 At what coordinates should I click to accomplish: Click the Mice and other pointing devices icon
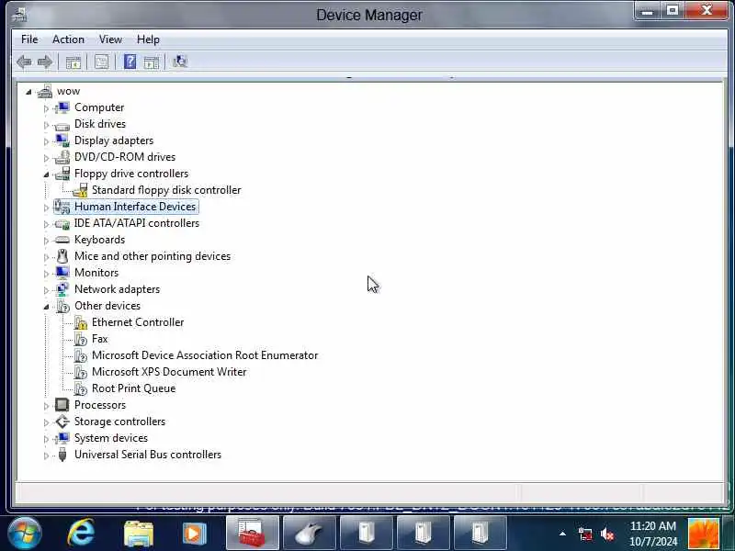coord(62,256)
